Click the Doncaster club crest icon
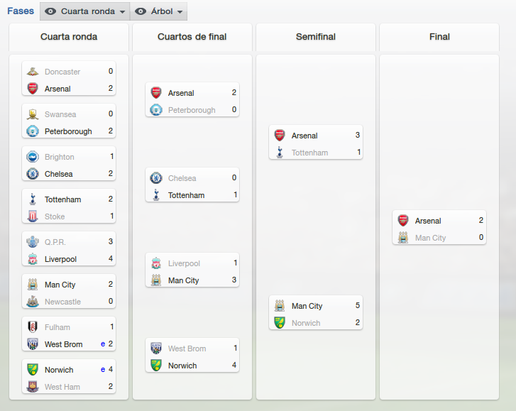The image size is (516, 411). [33, 72]
